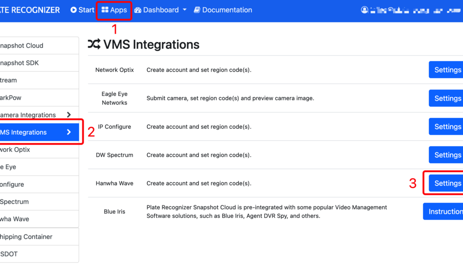Click the DW Spectrum row description text
This screenshot has height=274, width=463.
pos(199,155)
